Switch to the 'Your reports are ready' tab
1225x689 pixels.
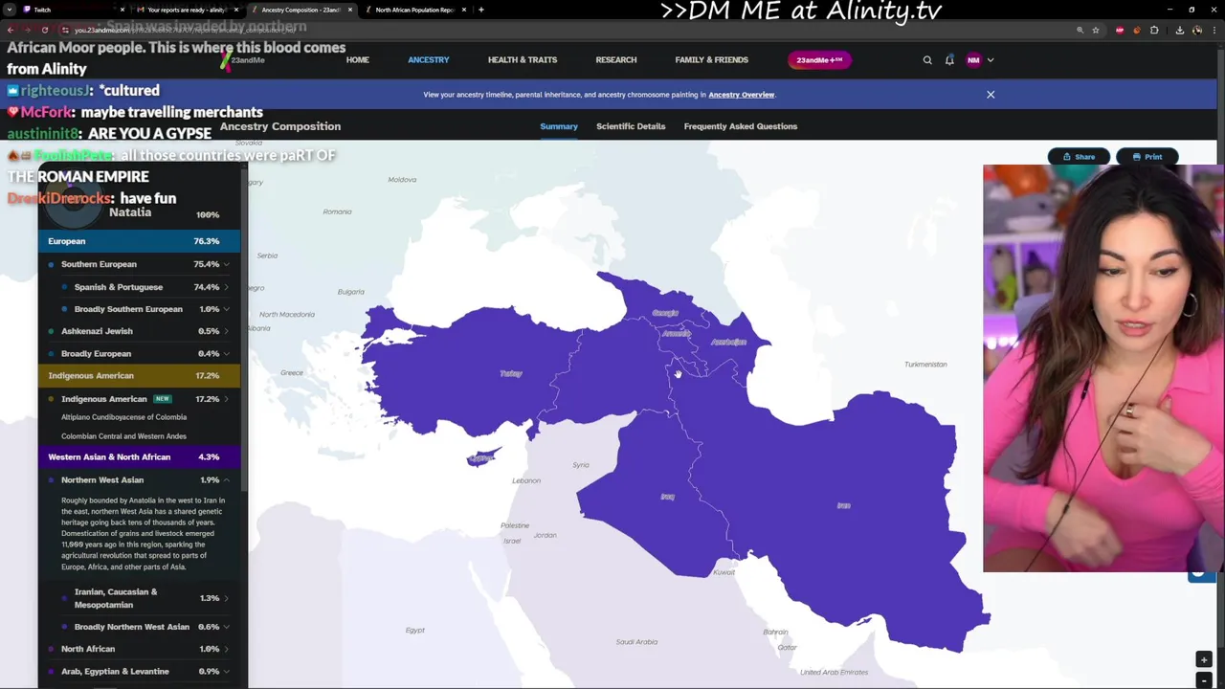click(x=186, y=10)
